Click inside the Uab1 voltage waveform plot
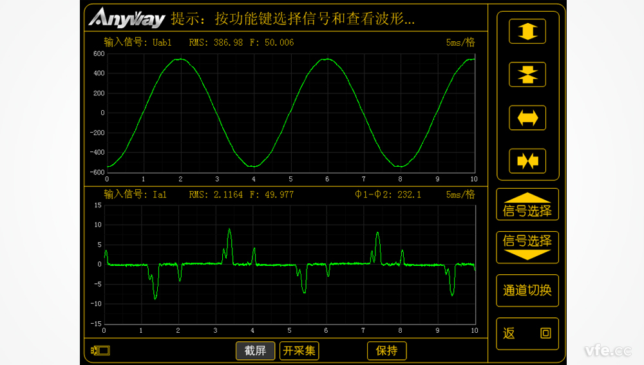Viewport: 644px width, 365px height. point(290,113)
